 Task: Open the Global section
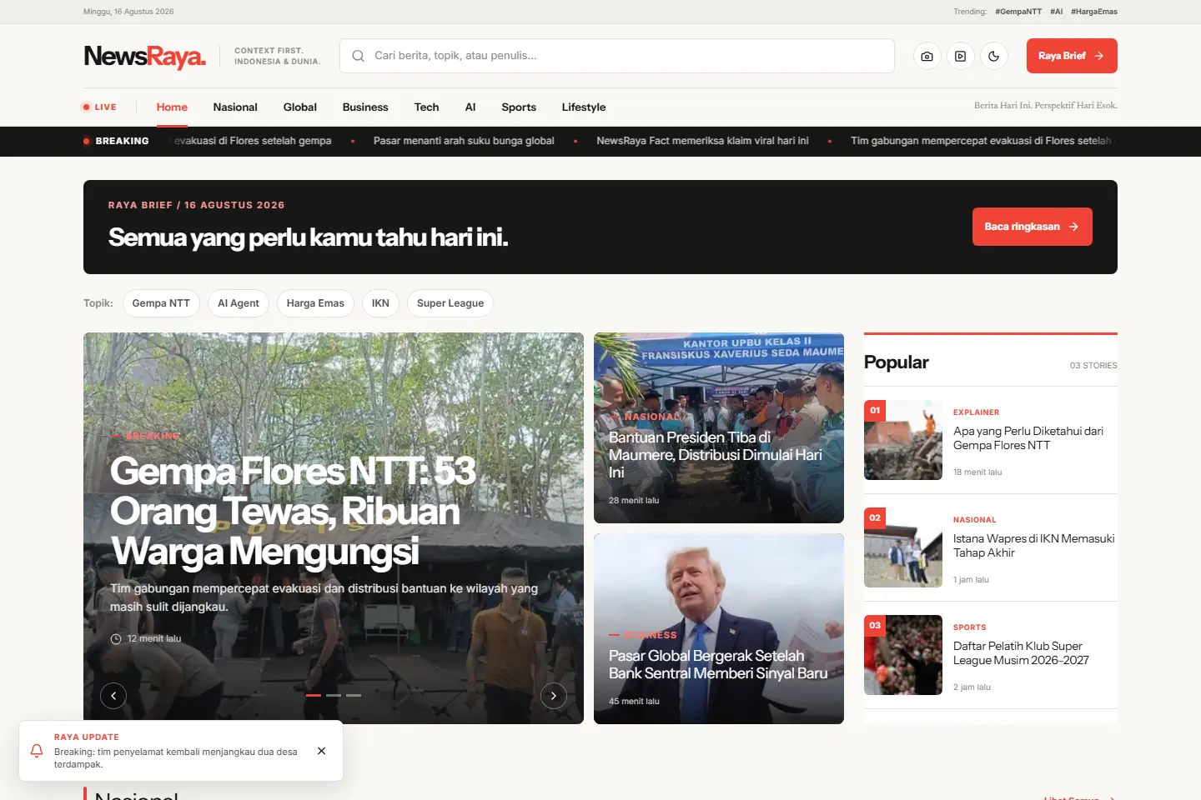[x=300, y=107]
